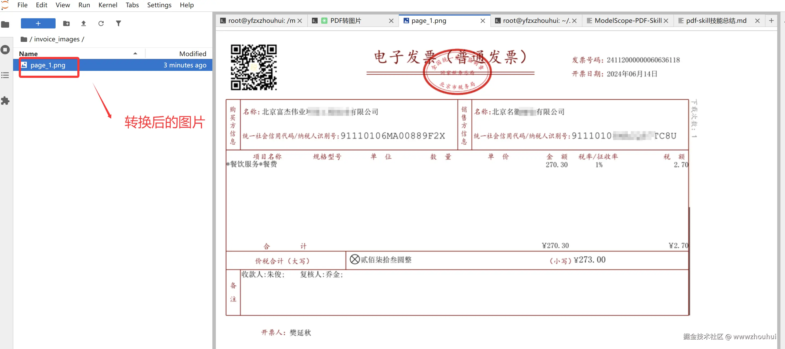Switch to pdf-skill技能总结.md tab

coord(716,21)
